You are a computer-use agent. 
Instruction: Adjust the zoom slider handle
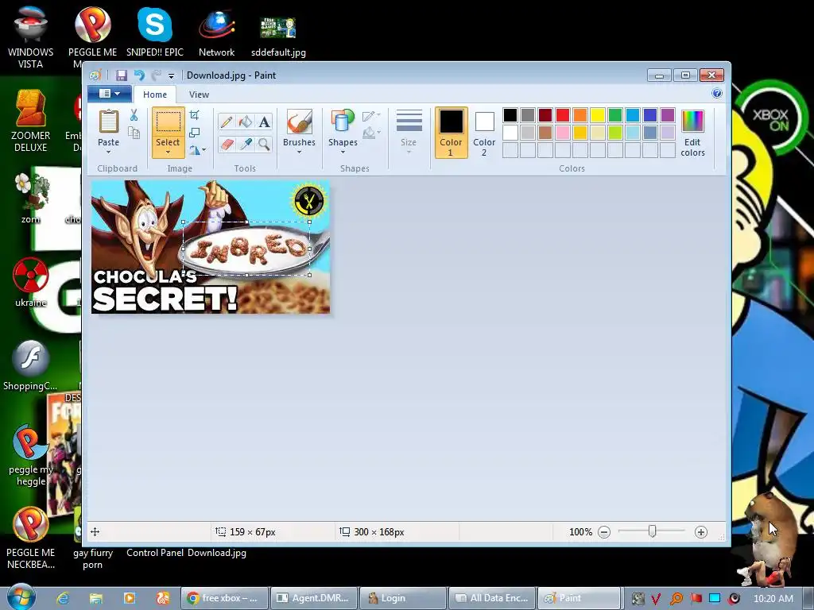pyautogui.click(x=652, y=531)
